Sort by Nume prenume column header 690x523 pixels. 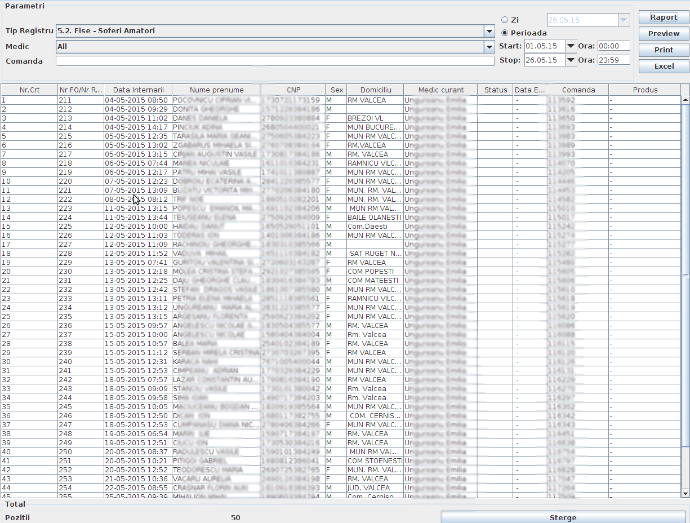[216, 90]
